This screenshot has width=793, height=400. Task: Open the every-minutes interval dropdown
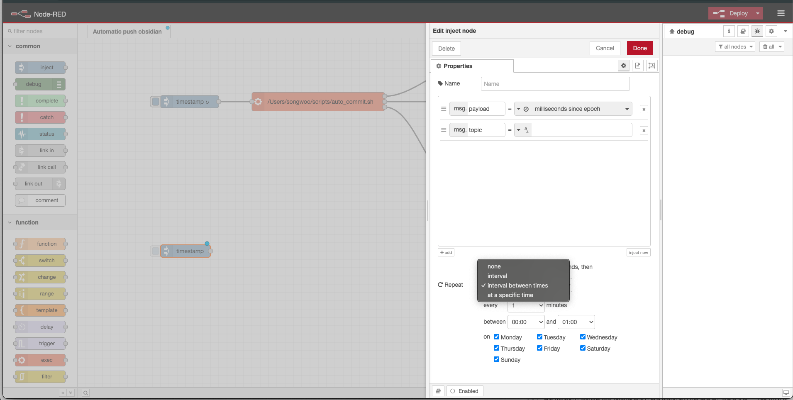point(526,305)
